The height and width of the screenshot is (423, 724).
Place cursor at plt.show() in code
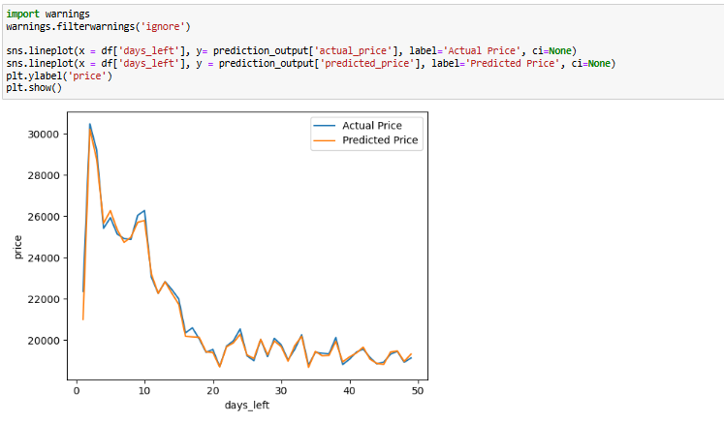coord(33,87)
